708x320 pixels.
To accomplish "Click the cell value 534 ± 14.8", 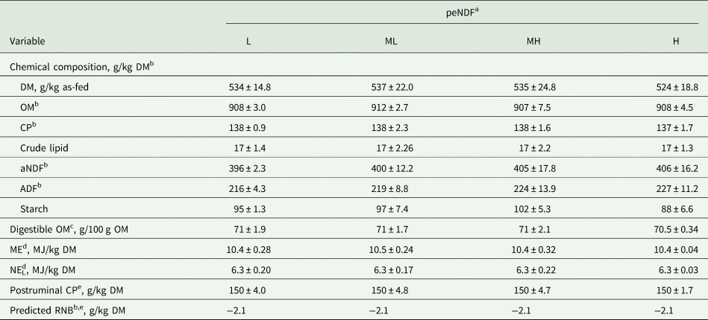I will (x=249, y=87).
